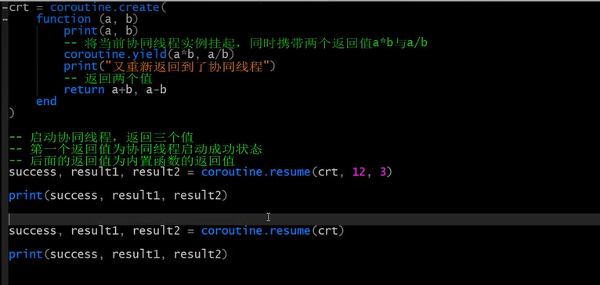Click the '-- 启动协同线程' comment line
Image resolution: width=600 pixels, height=285 pixels.
[101, 137]
